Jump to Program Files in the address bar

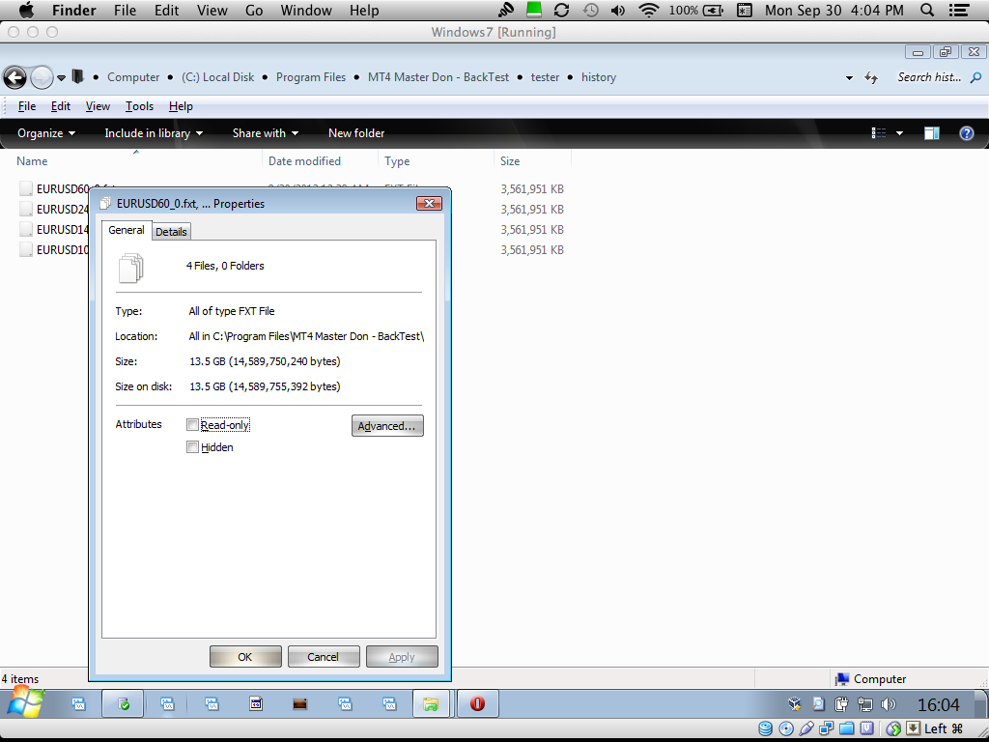311,77
